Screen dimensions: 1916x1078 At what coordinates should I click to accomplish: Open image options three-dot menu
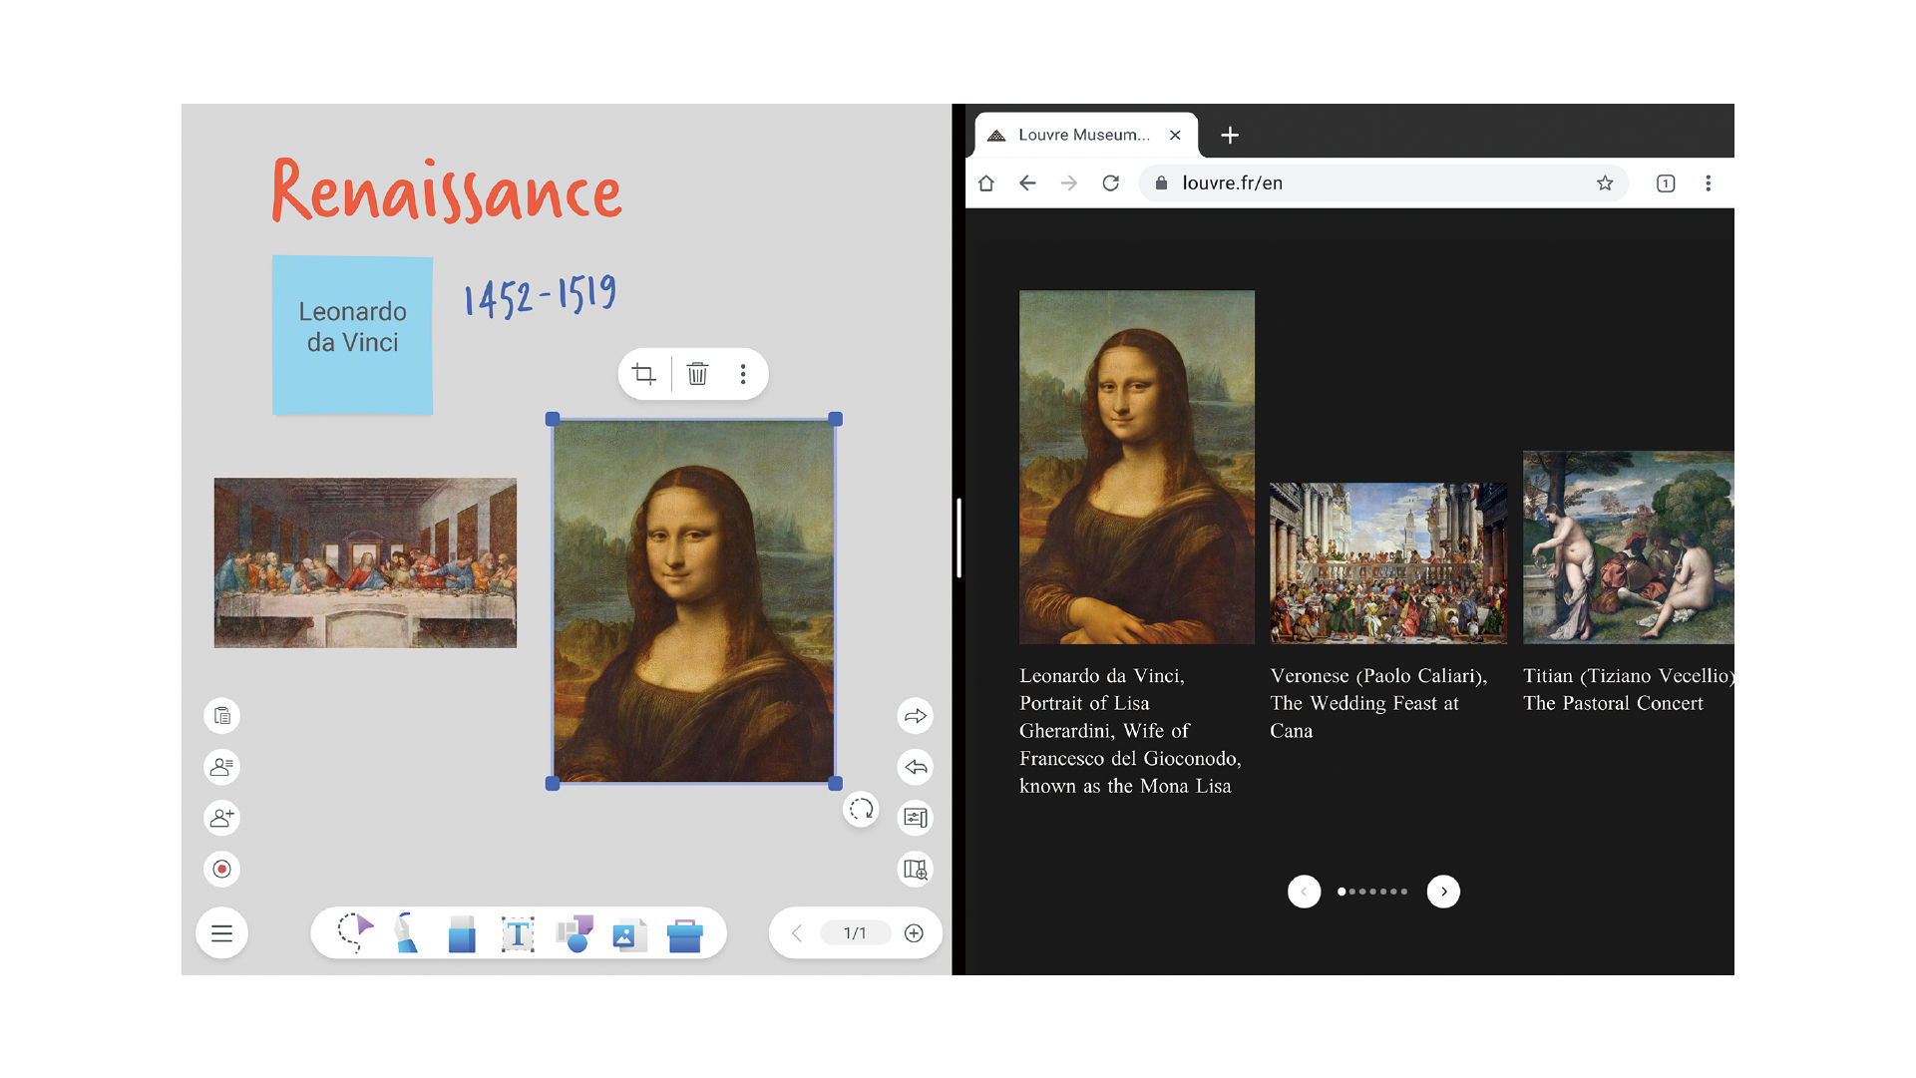coord(743,374)
